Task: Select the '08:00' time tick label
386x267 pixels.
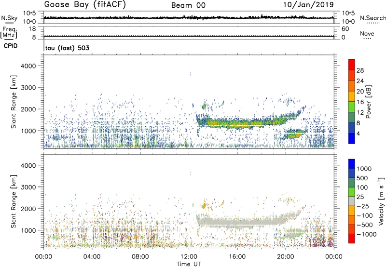Action: click(140, 257)
